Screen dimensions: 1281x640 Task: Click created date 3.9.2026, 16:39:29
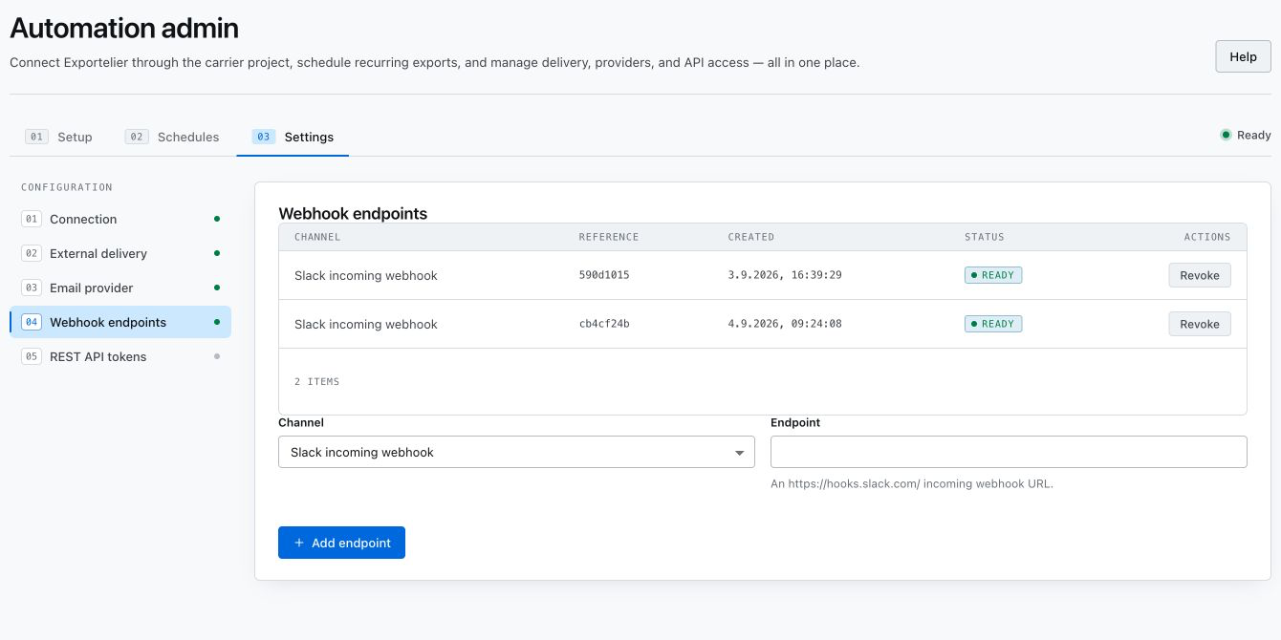[785, 275]
